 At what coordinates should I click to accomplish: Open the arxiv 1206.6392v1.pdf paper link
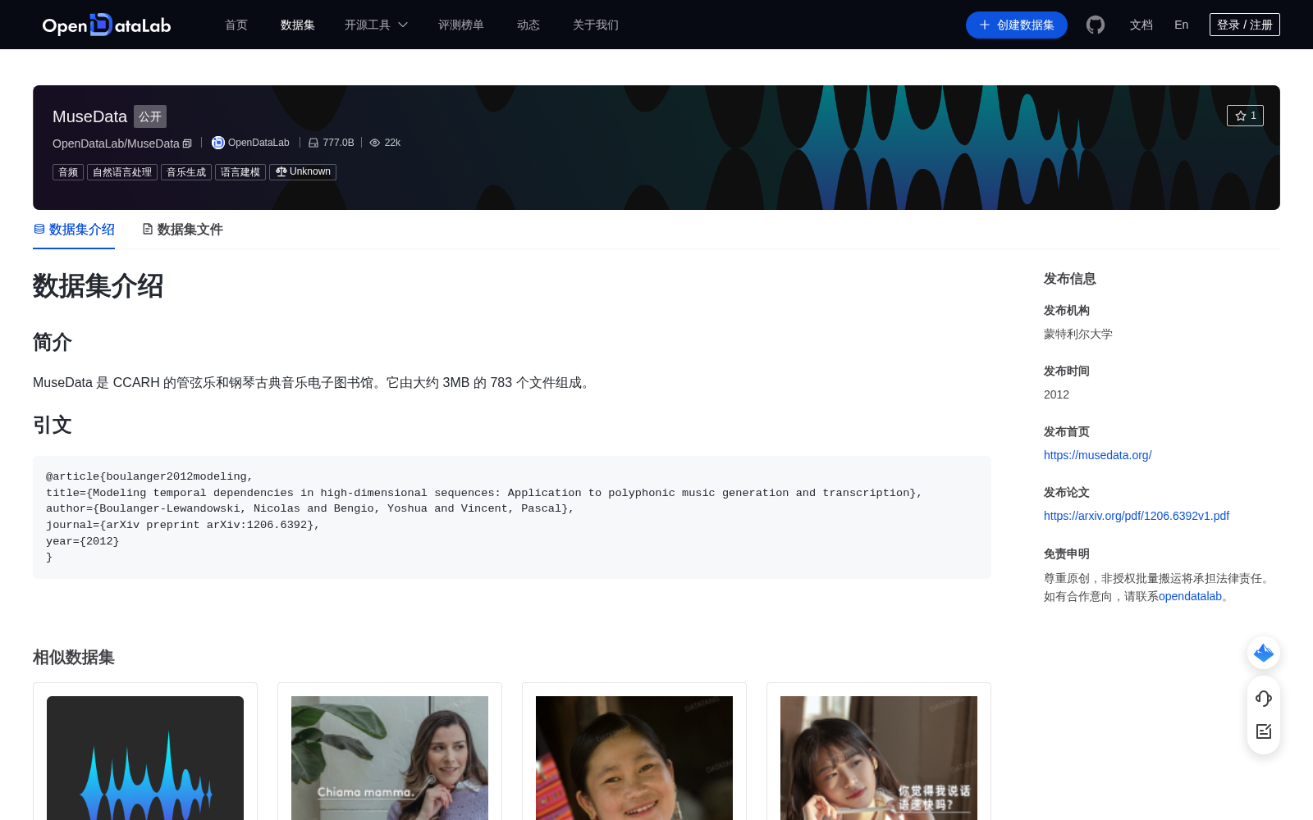point(1137,516)
